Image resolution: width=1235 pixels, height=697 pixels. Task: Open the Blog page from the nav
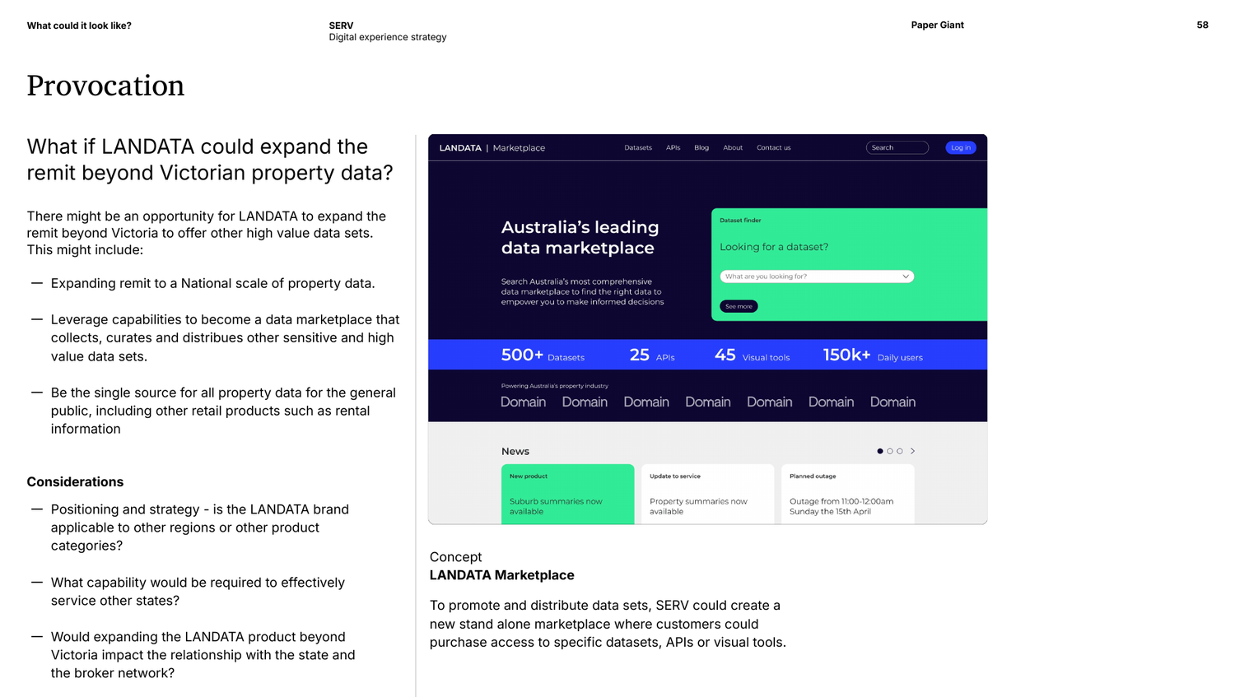point(701,147)
